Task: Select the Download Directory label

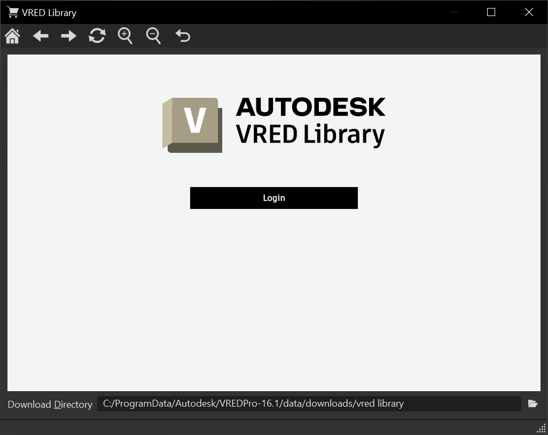Action: tap(50, 405)
